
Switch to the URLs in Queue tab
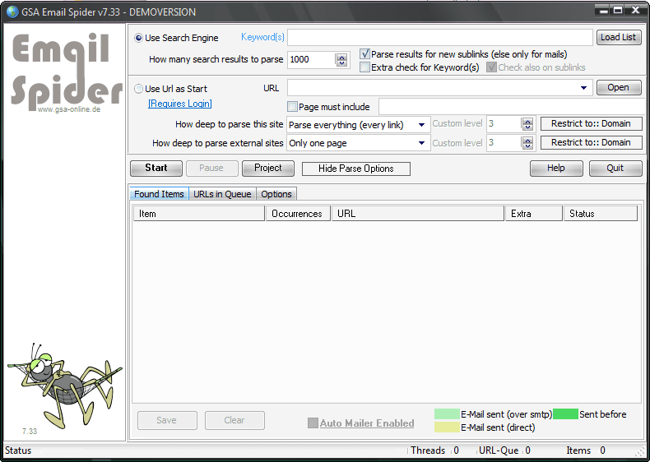click(223, 194)
